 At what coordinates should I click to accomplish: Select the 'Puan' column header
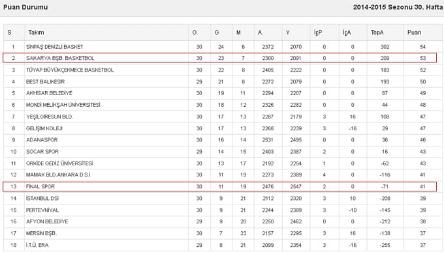[x=414, y=33]
